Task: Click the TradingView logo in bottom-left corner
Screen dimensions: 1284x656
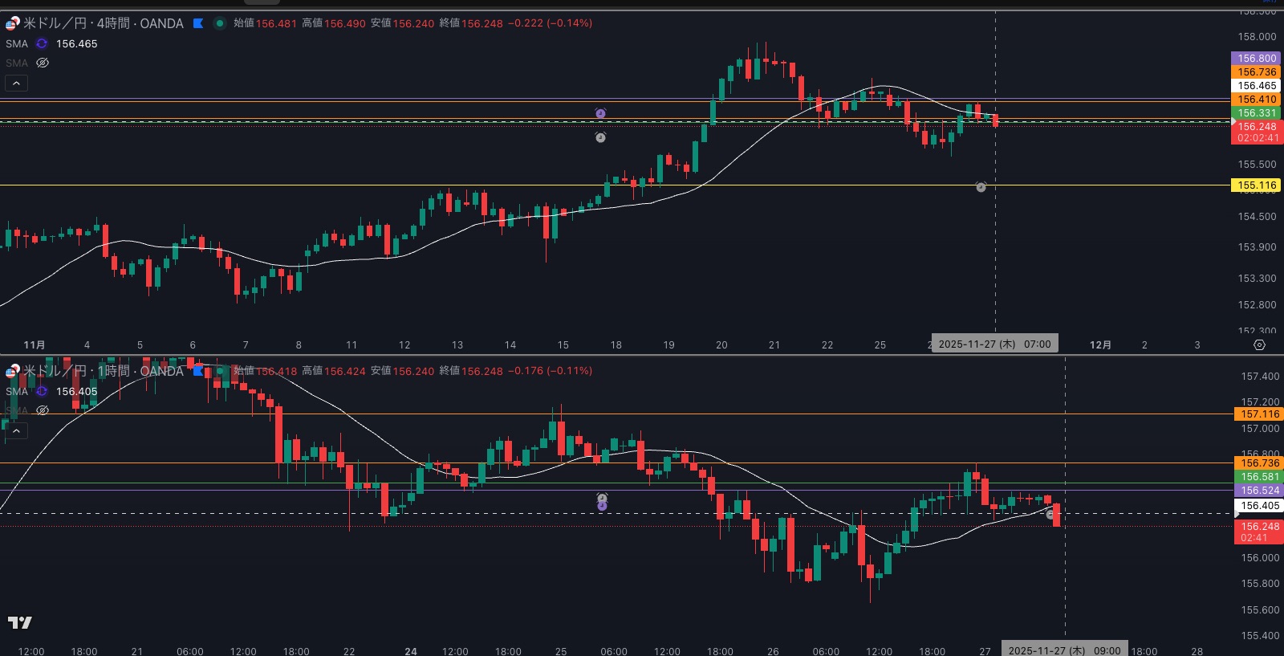Action: pyautogui.click(x=20, y=622)
